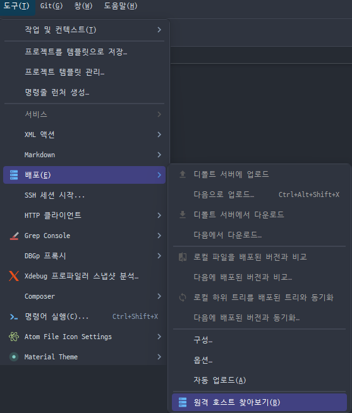Open the 창(W) menu
Viewport: 352px width, 413px height.
[x=83, y=6]
